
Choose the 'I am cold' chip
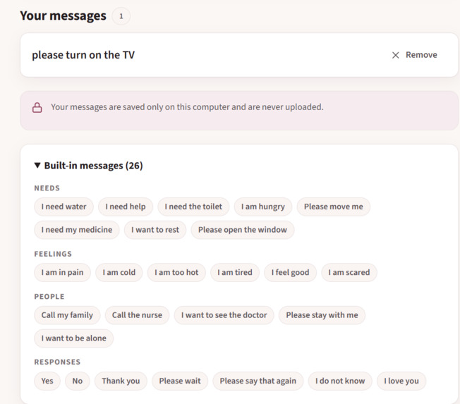coord(119,273)
